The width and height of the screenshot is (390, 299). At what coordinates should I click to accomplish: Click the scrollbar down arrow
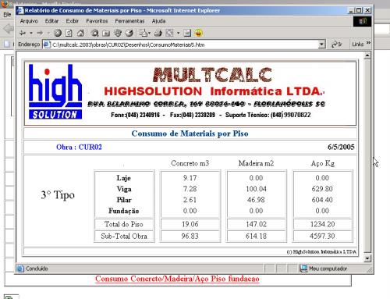(x=367, y=258)
